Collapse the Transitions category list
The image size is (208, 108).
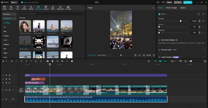pyautogui.click(x=15, y=18)
